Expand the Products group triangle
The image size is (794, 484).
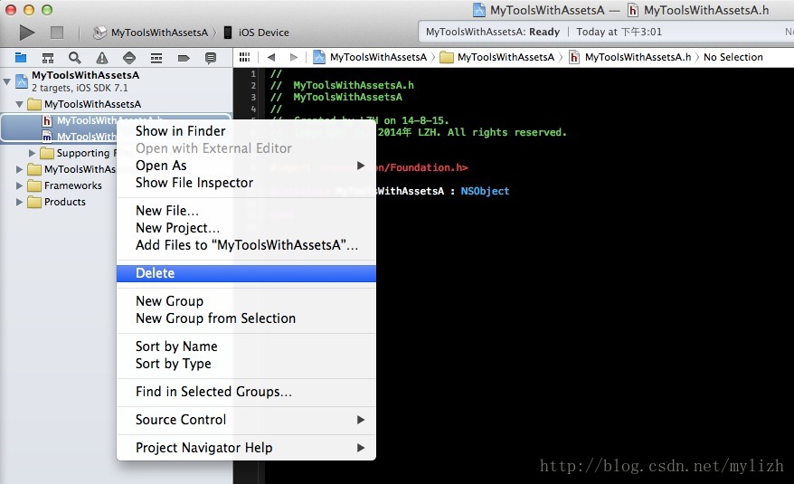click(19, 202)
